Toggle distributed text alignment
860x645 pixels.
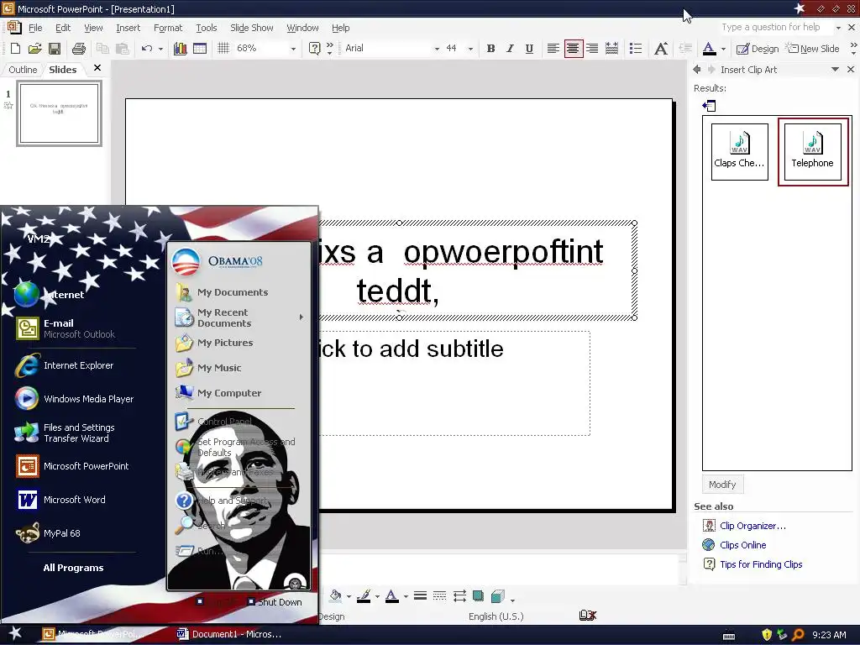click(x=611, y=49)
